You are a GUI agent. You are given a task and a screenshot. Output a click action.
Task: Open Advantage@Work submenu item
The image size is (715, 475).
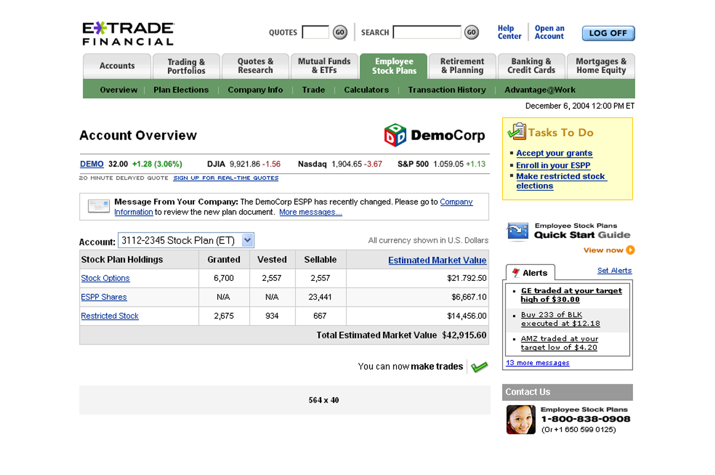click(x=540, y=90)
